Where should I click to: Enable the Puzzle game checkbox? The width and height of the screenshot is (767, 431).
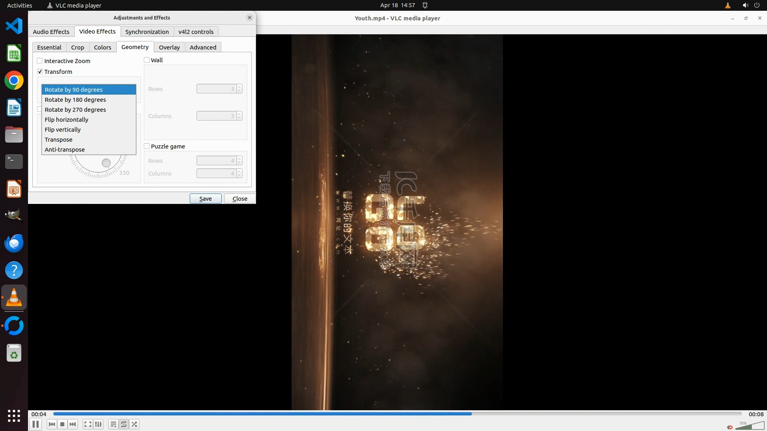147,146
